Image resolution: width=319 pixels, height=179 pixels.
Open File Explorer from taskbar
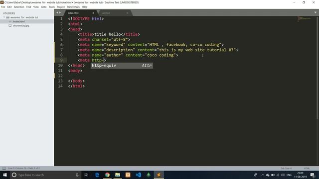coord(118,175)
